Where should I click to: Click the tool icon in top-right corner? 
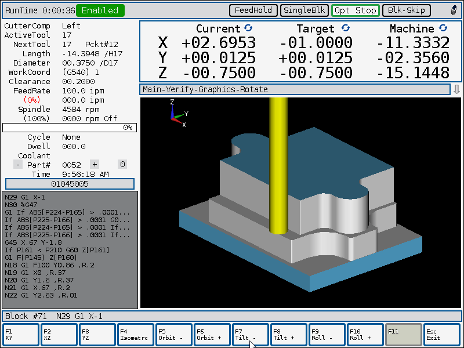point(454,10)
